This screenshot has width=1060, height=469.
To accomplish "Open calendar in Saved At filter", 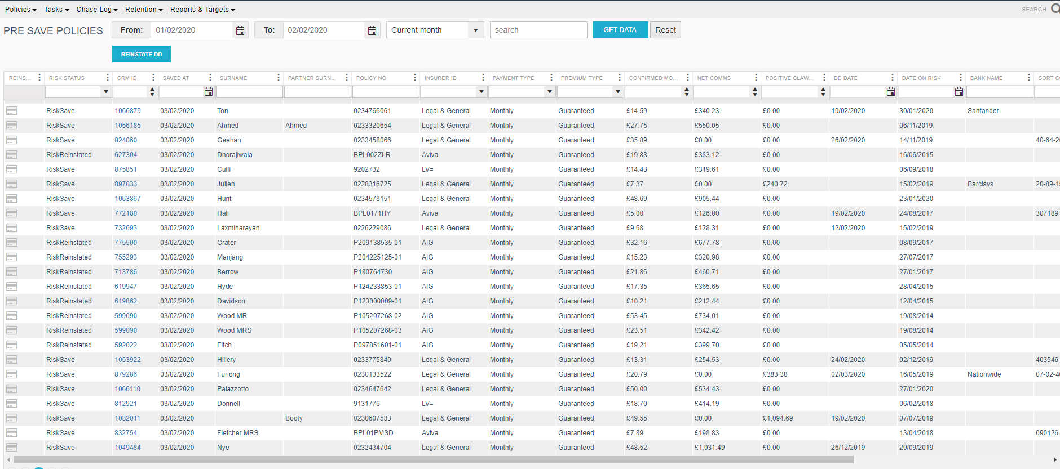I will click(208, 92).
